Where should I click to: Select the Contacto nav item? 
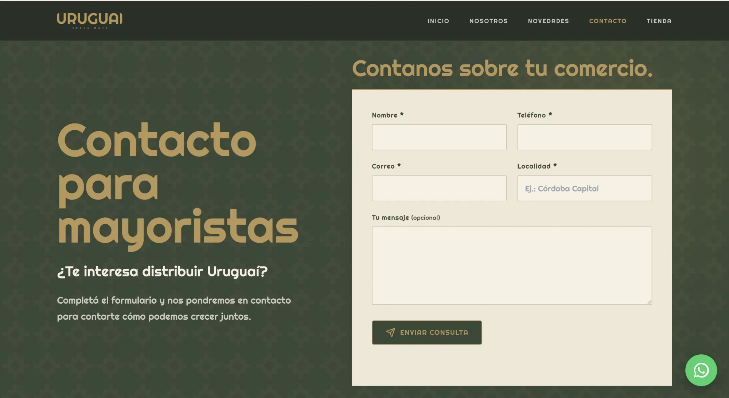tap(608, 21)
